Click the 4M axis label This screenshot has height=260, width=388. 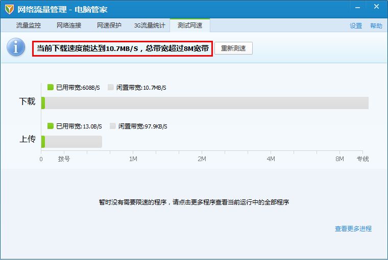coord(271,159)
